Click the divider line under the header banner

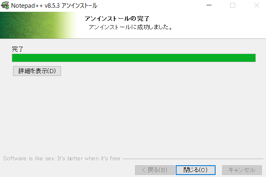coord(133,39)
